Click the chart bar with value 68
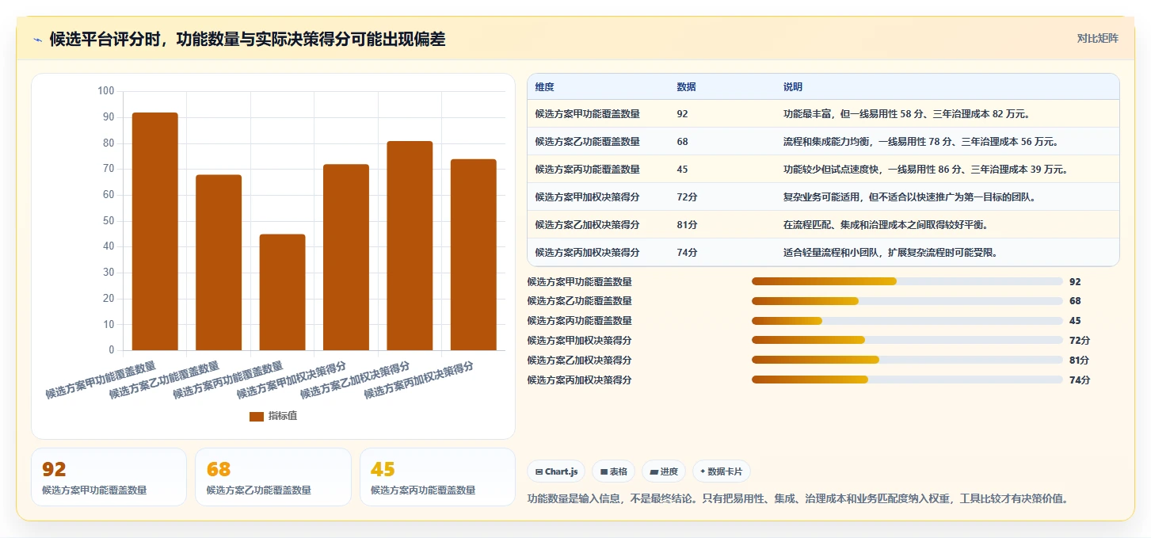The width and height of the screenshot is (1151, 538). (x=219, y=262)
